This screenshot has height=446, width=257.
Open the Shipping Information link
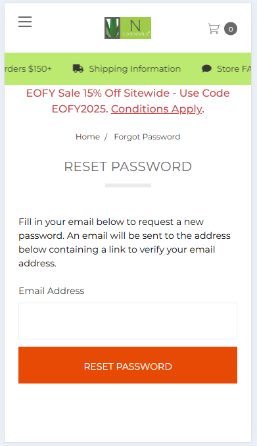[135, 69]
